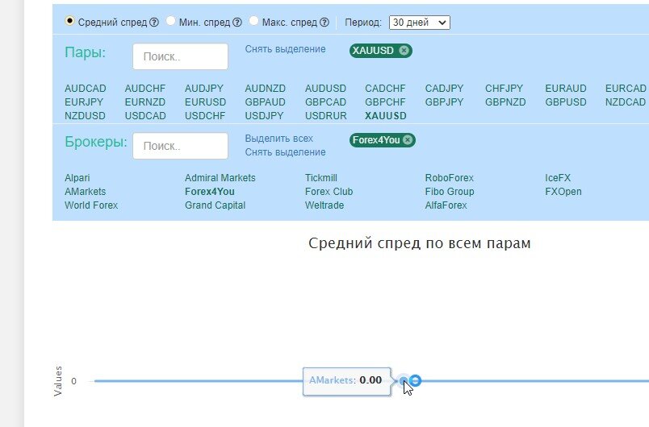Select the CADJPY pair
Image resolution: width=649 pixels, height=427 pixels.
[444, 89]
